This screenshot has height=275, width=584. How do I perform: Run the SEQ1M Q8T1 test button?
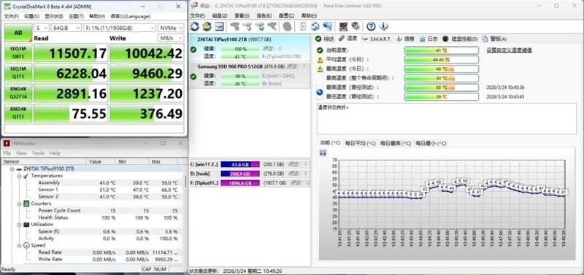(18, 53)
